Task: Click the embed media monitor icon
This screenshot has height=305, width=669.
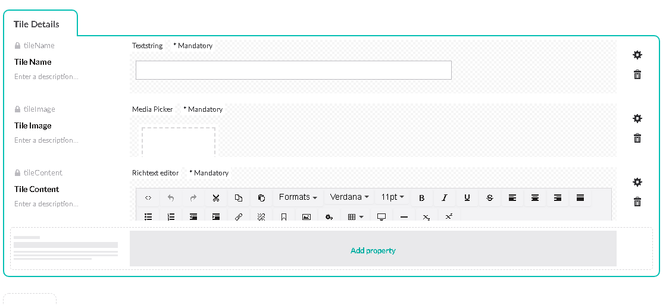Action: [382, 216]
